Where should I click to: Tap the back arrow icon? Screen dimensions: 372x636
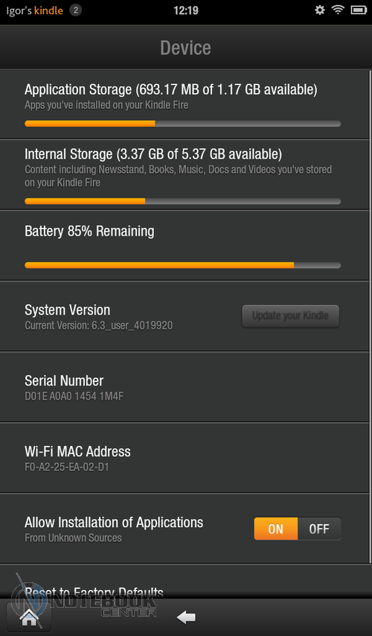click(186, 617)
